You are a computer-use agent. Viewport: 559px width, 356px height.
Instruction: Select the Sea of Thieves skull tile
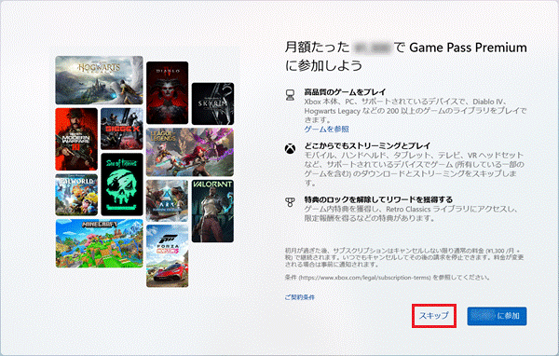coord(122,185)
